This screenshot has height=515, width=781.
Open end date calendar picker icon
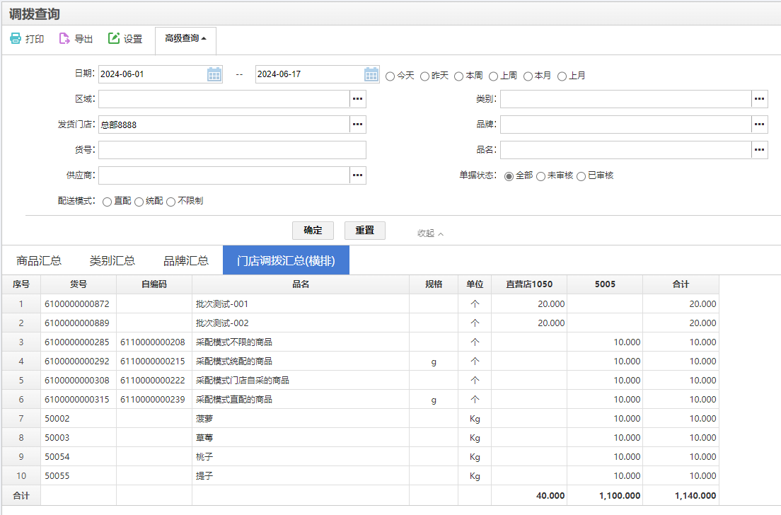click(x=371, y=74)
